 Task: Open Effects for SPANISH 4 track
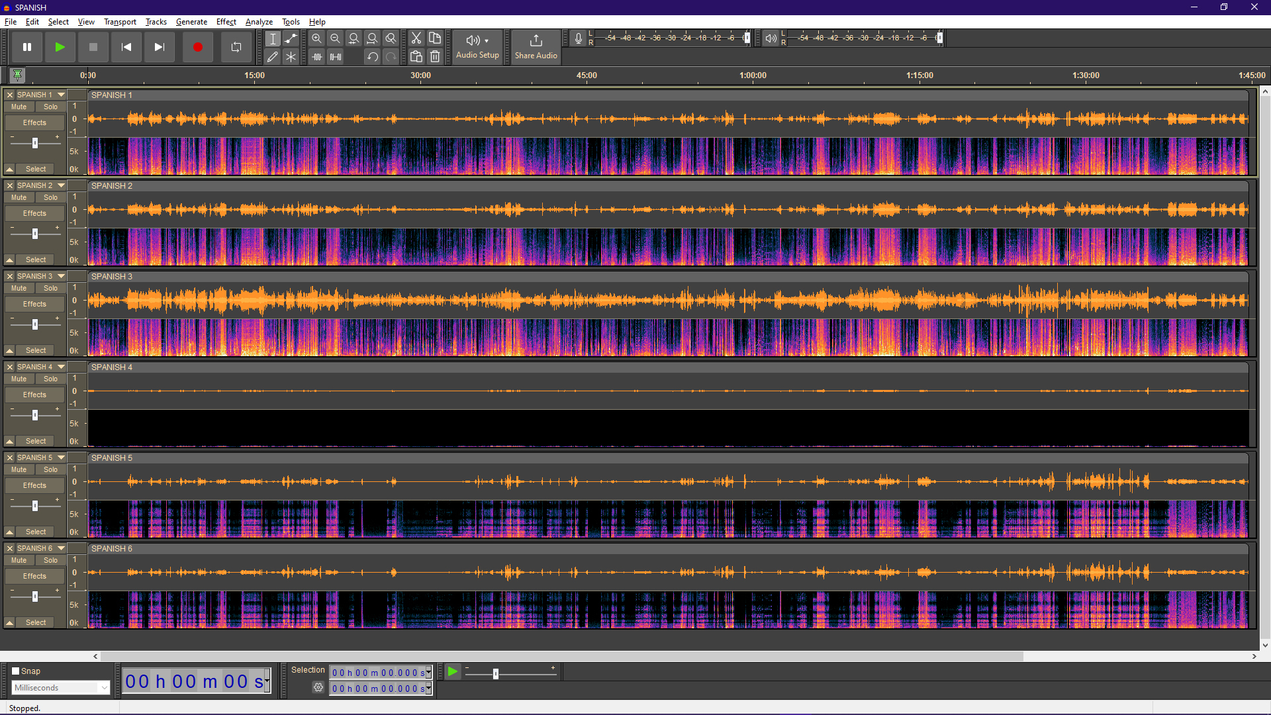[35, 395]
